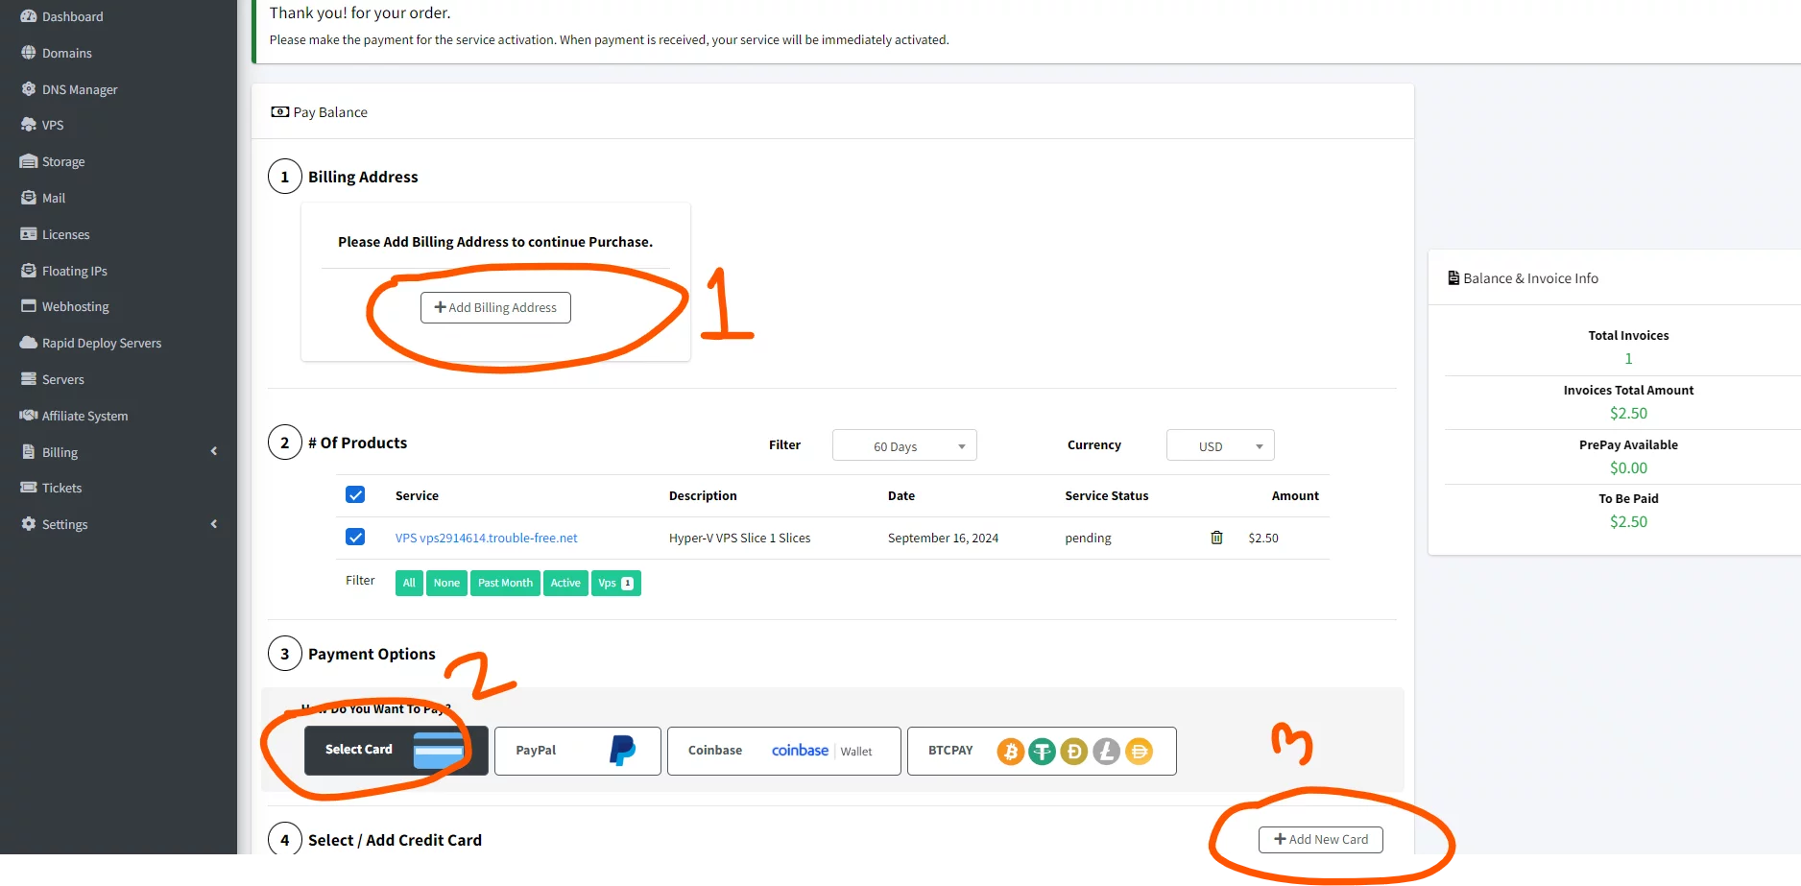Expand the Settings submenu arrow
This screenshot has width=1801, height=886.
tap(213, 524)
